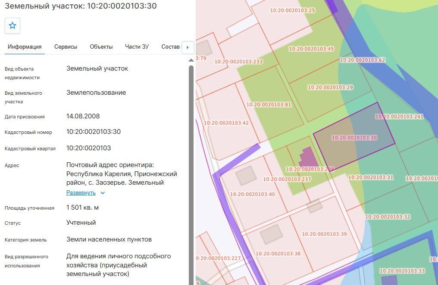Select parcel 10:20:0020103:38 on map
Image resolution: width=438 pixels, height=285 pixels.
(278, 254)
